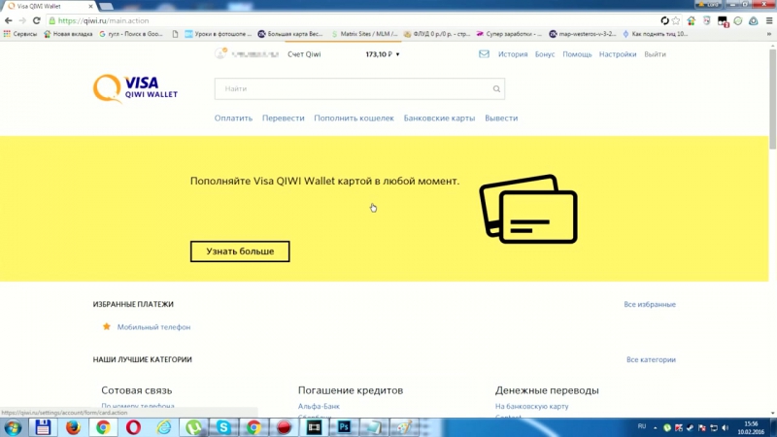Screen dimensions: 777x437
Task: Open the На банковскую карту link
Action: [531, 406]
